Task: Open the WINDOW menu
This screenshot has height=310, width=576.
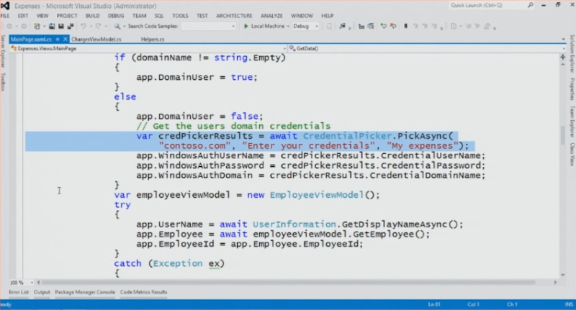Action: click(x=302, y=16)
